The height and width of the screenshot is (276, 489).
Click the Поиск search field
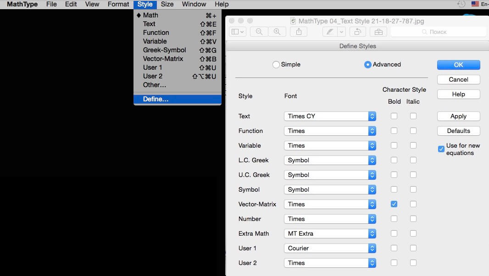pos(438,32)
